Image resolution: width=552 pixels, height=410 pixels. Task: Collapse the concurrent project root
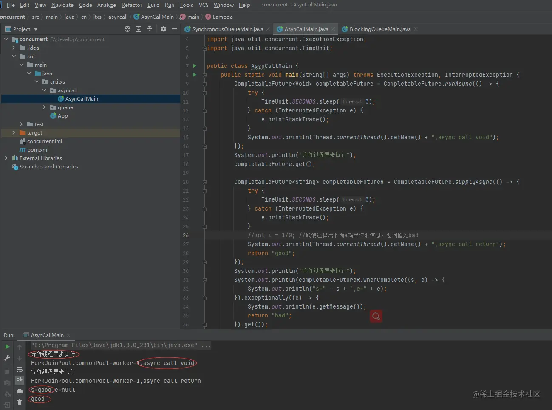pyautogui.click(x=6, y=39)
